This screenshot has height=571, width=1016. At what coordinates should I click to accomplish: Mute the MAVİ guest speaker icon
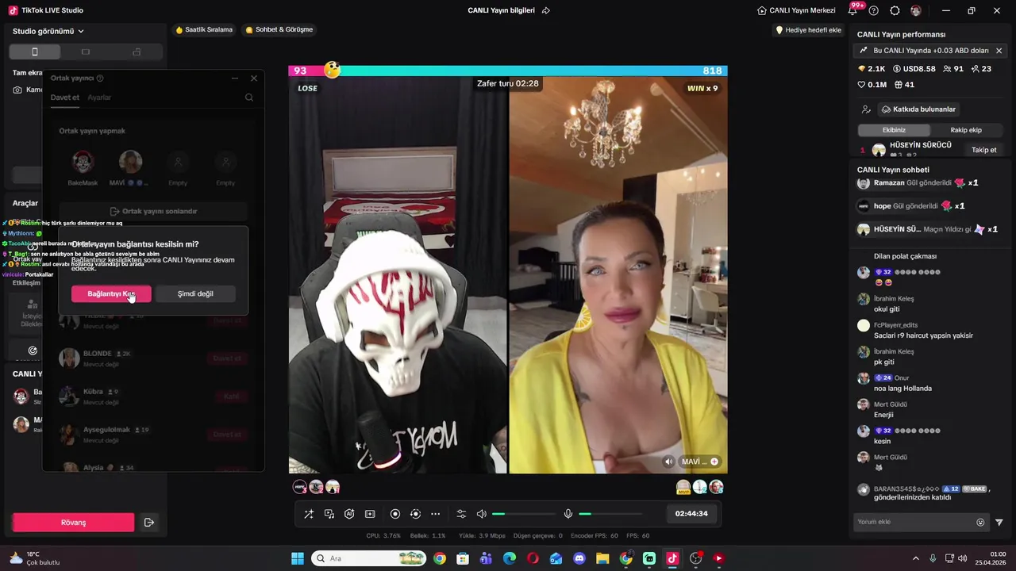[x=669, y=462]
